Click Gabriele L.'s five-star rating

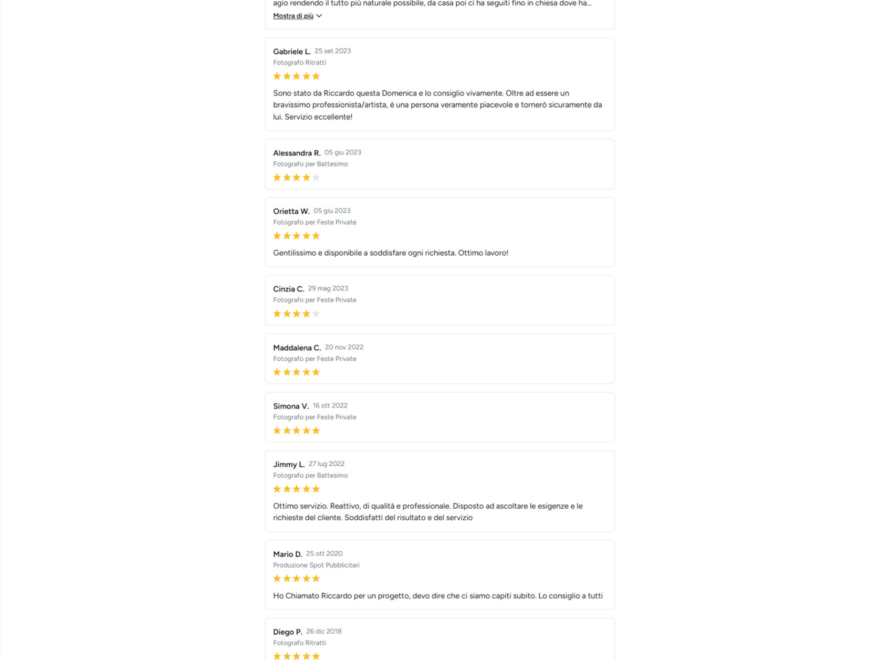pyautogui.click(x=296, y=76)
